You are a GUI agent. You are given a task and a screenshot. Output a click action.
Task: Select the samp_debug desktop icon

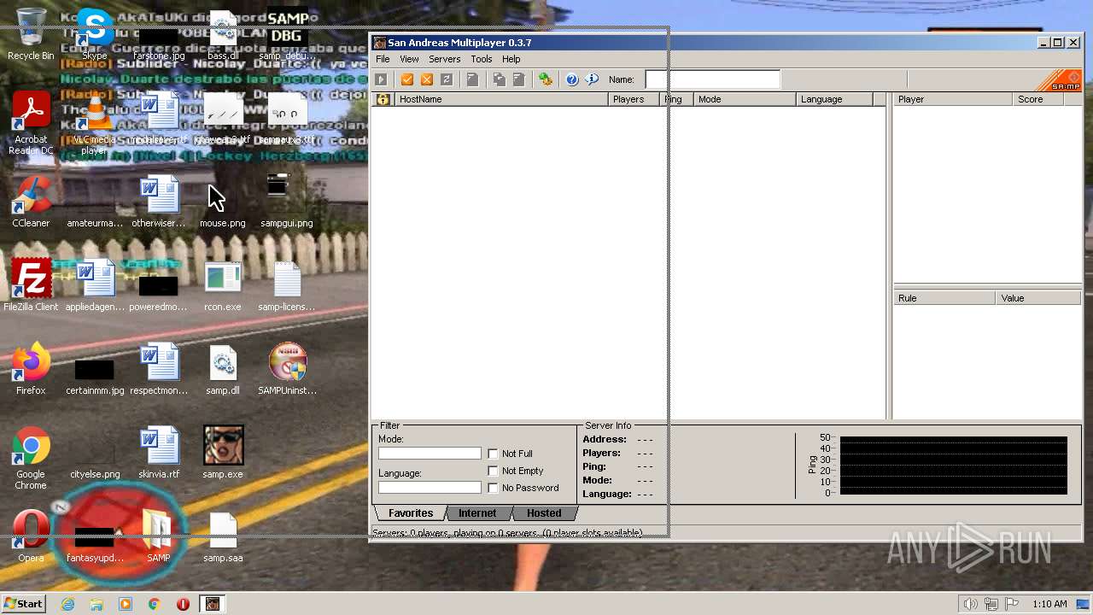[x=287, y=35]
